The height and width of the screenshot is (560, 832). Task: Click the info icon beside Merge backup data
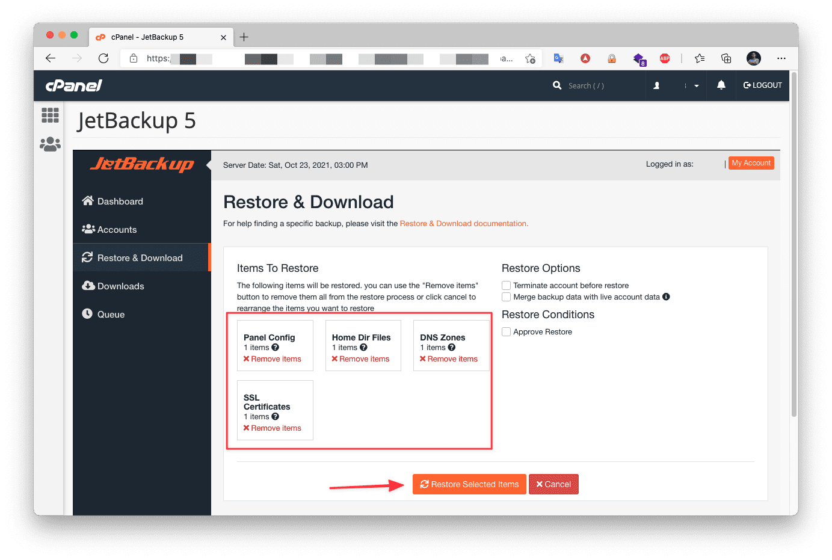point(665,297)
